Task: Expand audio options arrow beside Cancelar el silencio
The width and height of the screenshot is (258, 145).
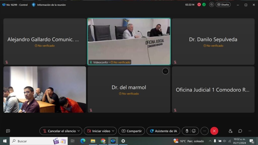Action: (x=79, y=131)
